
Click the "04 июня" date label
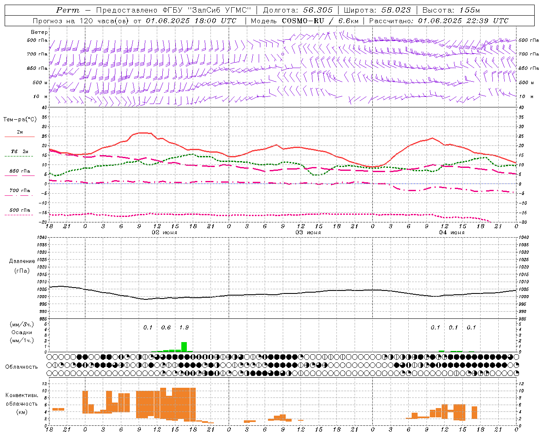click(x=451, y=232)
